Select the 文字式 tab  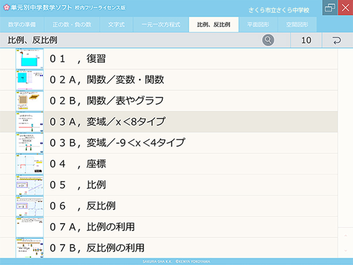tap(117, 25)
